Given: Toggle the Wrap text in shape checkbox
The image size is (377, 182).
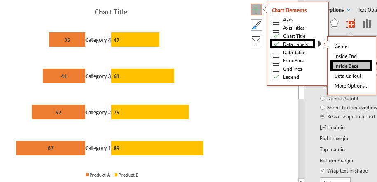Looking at the screenshot, I should [x=323, y=170].
